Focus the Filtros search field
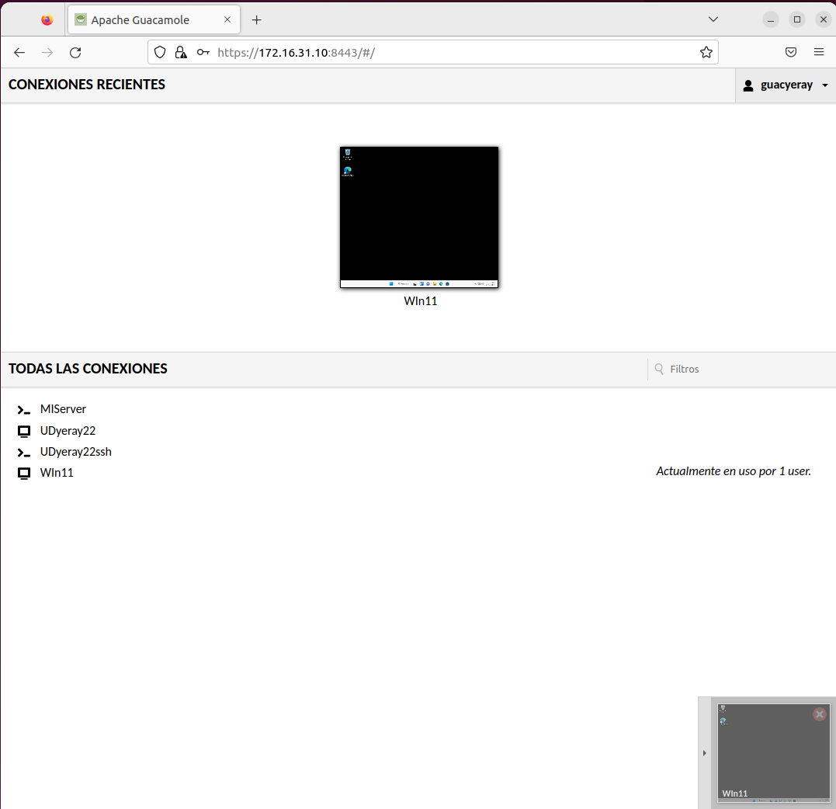Image resolution: width=836 pixels, height=809 pixels. (x=741, y=369)
